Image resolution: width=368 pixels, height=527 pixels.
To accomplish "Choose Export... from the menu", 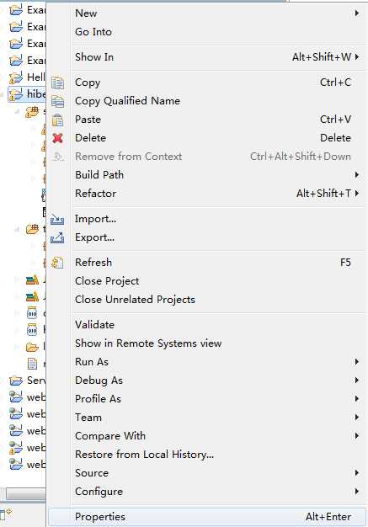I will [x=206, y=237].
